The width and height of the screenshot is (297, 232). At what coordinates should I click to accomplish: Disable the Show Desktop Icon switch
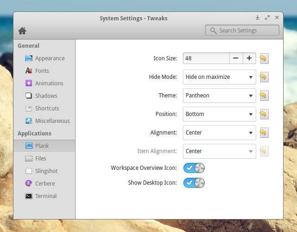[194, 183]
